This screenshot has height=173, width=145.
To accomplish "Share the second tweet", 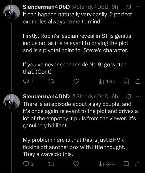I will point(138,164).
